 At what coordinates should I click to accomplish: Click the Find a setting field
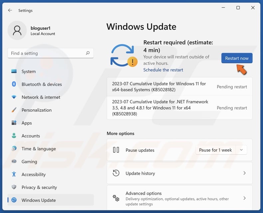click(x=51, y=53)
